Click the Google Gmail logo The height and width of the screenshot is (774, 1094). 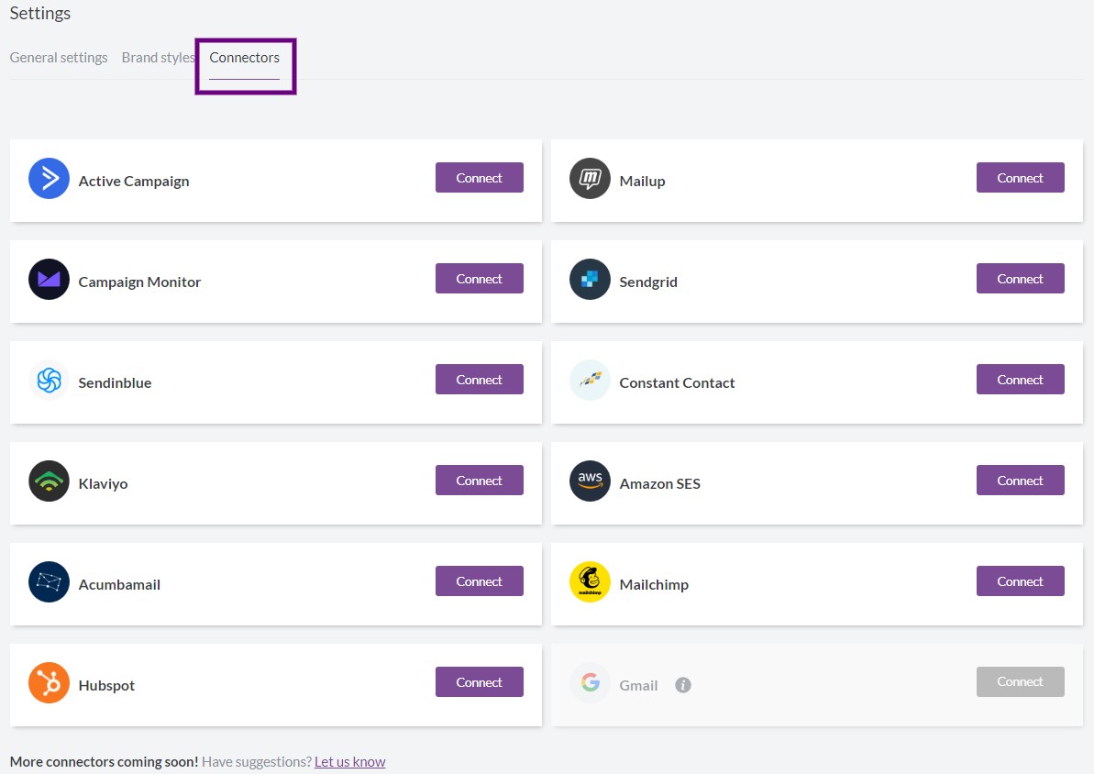[590, 682]
